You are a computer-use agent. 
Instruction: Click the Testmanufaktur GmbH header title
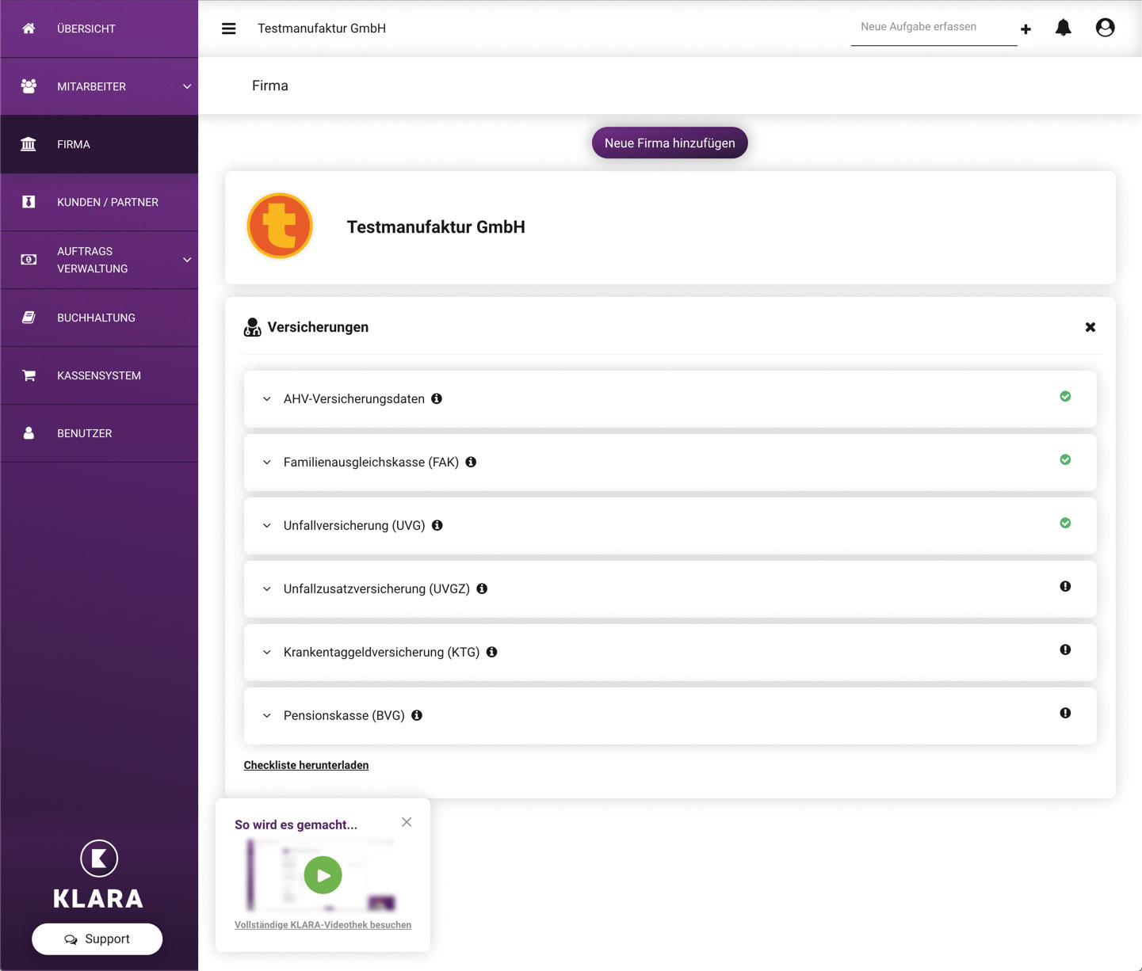click(322, 29)
